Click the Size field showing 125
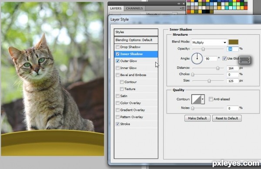 (x=233, y=81)
